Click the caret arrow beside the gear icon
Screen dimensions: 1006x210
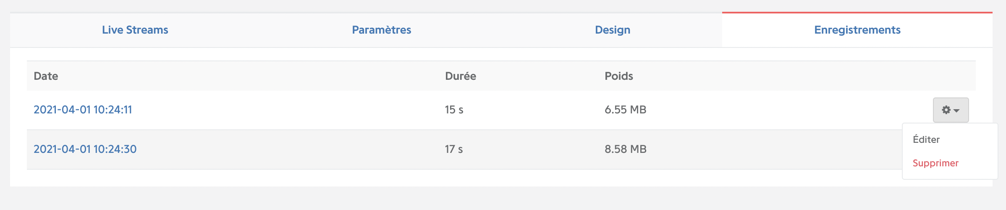tap(956, 110)
